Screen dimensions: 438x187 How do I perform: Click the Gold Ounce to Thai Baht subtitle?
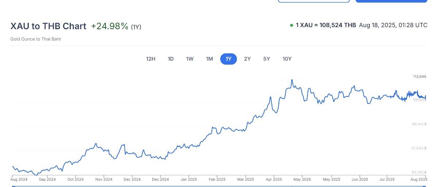[x=36, y=39]
